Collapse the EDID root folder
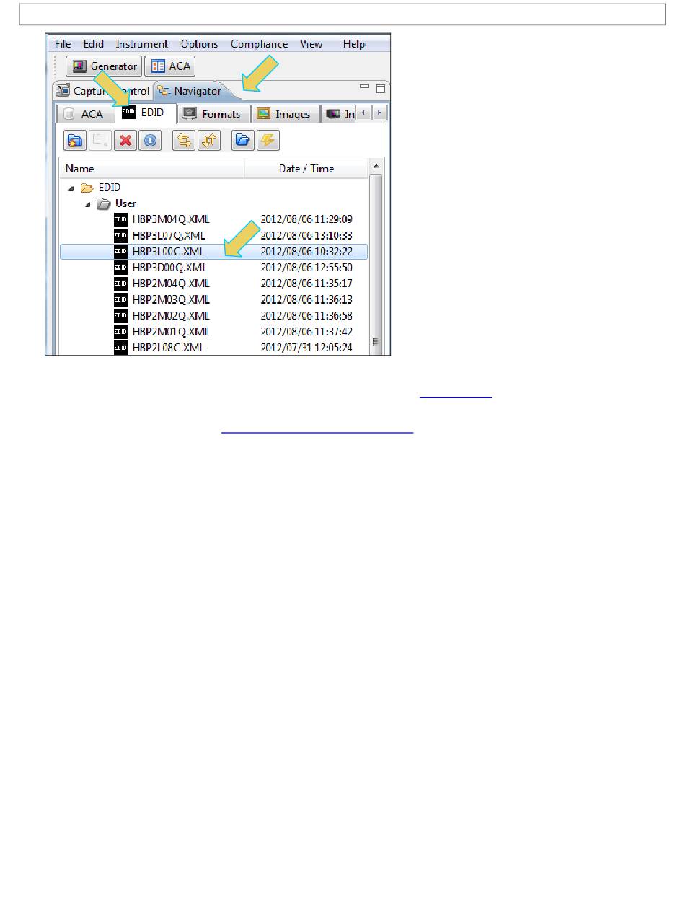Viewport: 685px width, 914px height. 71,188
